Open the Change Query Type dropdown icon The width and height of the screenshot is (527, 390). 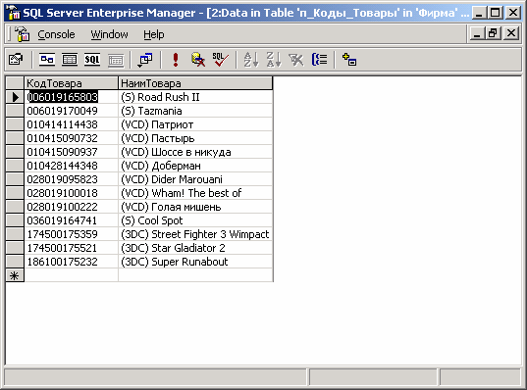point(145,60)
